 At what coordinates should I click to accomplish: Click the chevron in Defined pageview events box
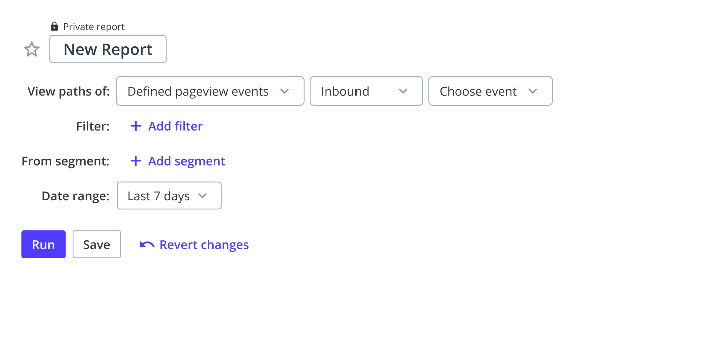tap(284, 91)
